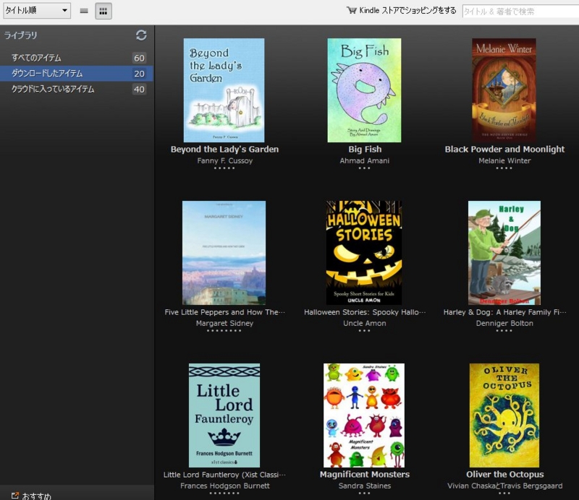This screenshot has width=579, height=500.
Task: Click author name Frances Hodgson Burnett
Action: (x=225, y=486)
